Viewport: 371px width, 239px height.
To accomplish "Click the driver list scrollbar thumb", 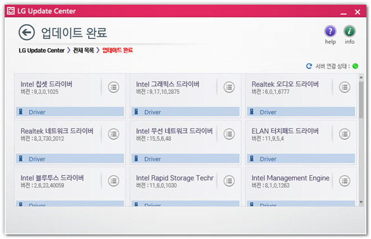I will [361, 99].
